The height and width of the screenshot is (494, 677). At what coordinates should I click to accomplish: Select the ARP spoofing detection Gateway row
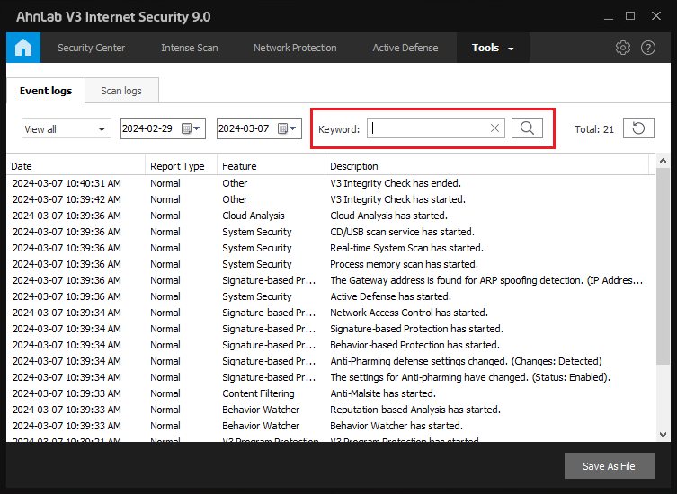pyautogui.click(x=331, y=280)
